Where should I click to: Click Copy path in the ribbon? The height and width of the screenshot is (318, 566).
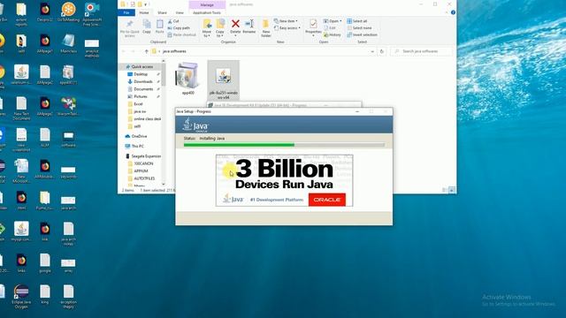pyautogui.click(x=179, y=28)
